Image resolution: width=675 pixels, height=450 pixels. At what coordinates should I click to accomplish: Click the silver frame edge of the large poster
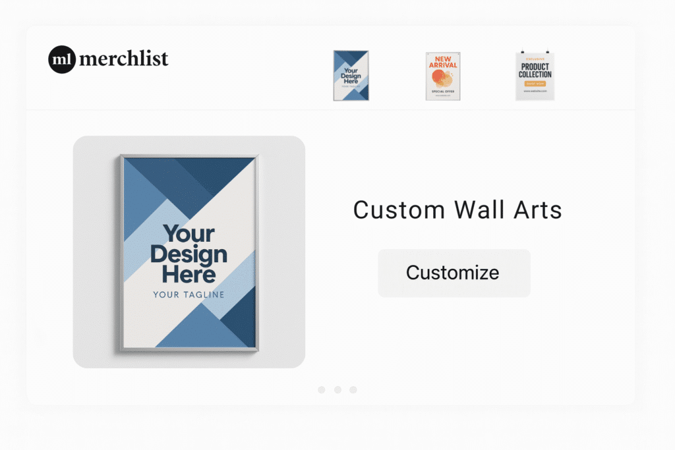(x=121, y=250)
